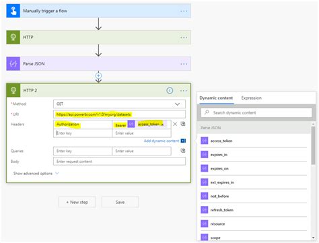Viewport: 319px width, 243px height.
Task: Click search magnifier in dynamic content
Action: (207, 112)
